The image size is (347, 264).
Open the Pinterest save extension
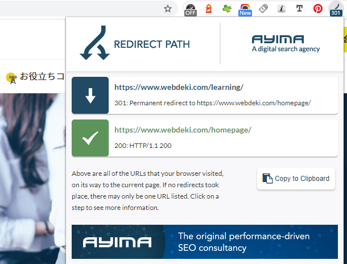[318, 9]
